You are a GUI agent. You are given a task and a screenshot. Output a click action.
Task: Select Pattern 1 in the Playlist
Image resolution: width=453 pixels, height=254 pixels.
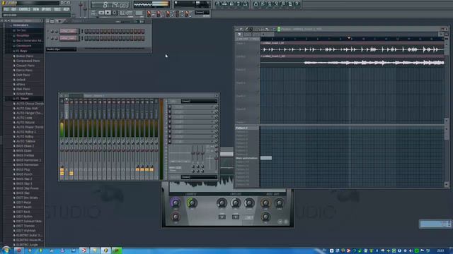click(242, 128)
